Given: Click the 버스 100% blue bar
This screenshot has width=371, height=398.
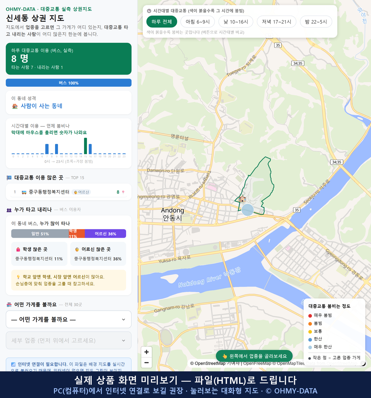Looking at the screenshot, I should pos(68,83).
